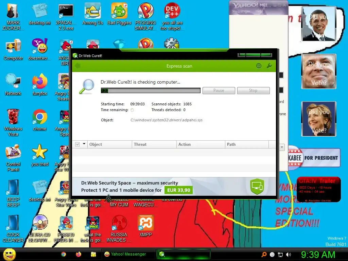Click the magnifier key tray icon
Viewport: 348px width, 261px height.
(x=264, y=255)
